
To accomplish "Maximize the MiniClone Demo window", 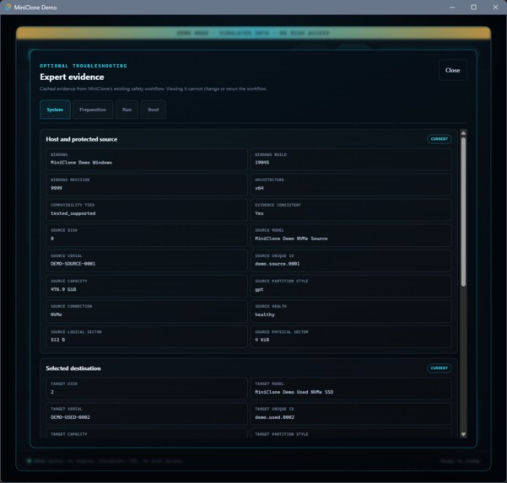I will coord(473,7).
